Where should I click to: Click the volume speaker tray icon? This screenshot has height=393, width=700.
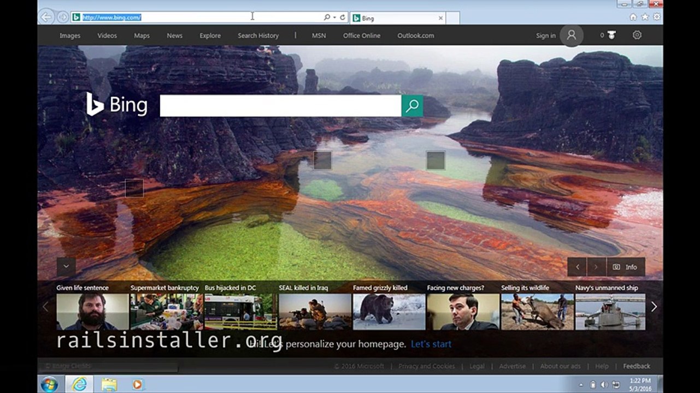tap(604, 385)
